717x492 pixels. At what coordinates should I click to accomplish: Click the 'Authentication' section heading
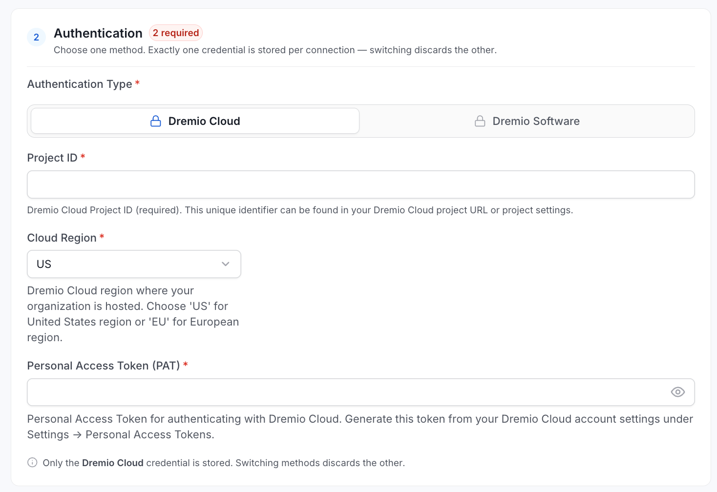coord(98,33)
